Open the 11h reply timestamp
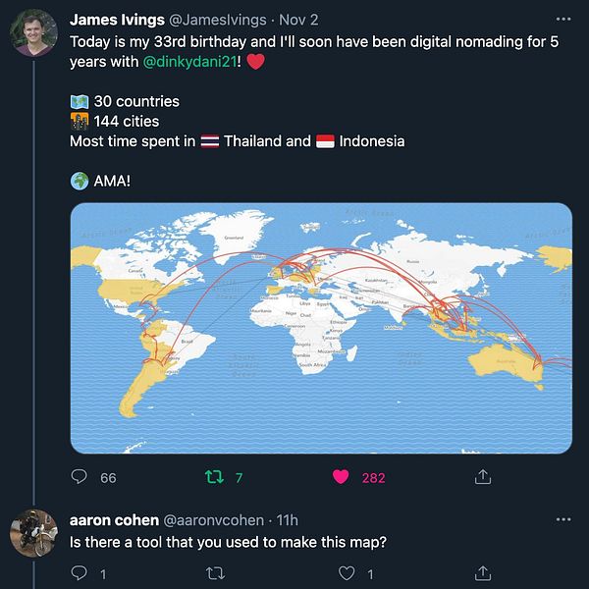This screenshot has width=589, height=589. 288,519
